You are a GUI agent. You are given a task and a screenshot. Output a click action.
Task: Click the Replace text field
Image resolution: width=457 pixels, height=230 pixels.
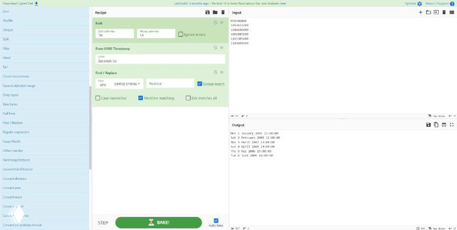coord(170,83)
